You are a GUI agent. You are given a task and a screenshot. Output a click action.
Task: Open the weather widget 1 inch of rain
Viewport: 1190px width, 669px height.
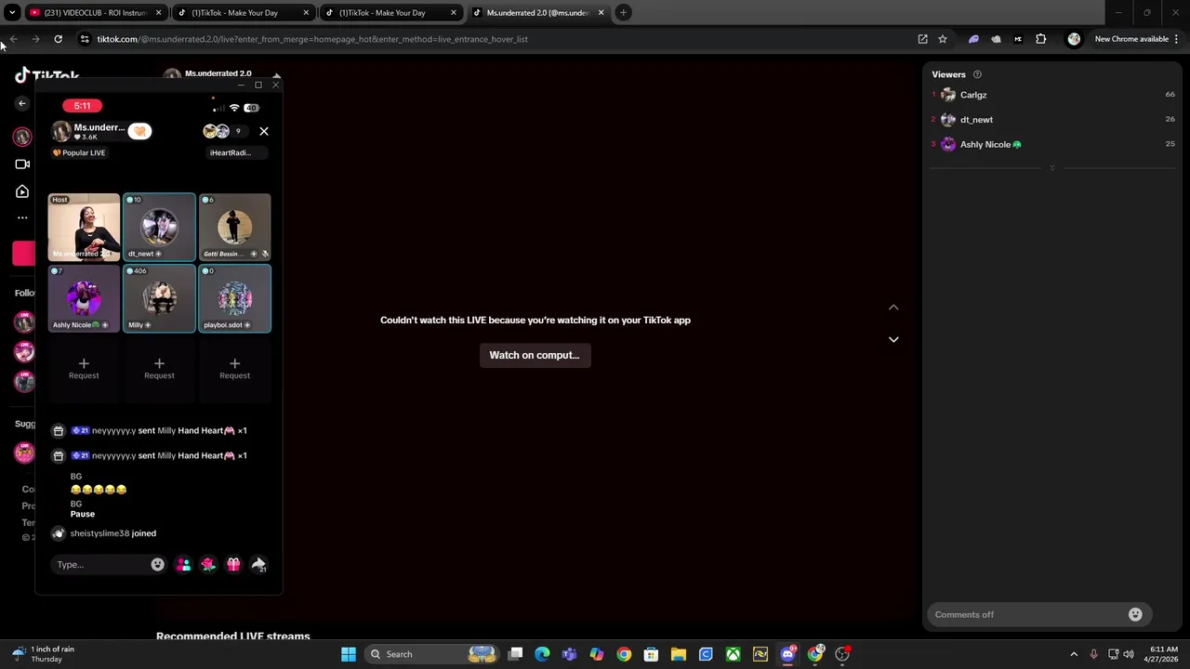43,654
